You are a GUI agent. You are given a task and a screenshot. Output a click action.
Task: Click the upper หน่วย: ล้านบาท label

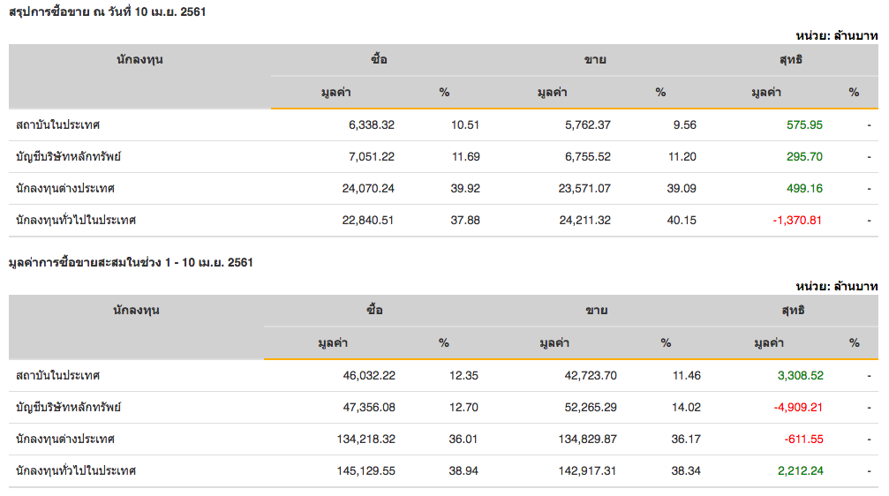pyautogui.click(x=836, y=35)
